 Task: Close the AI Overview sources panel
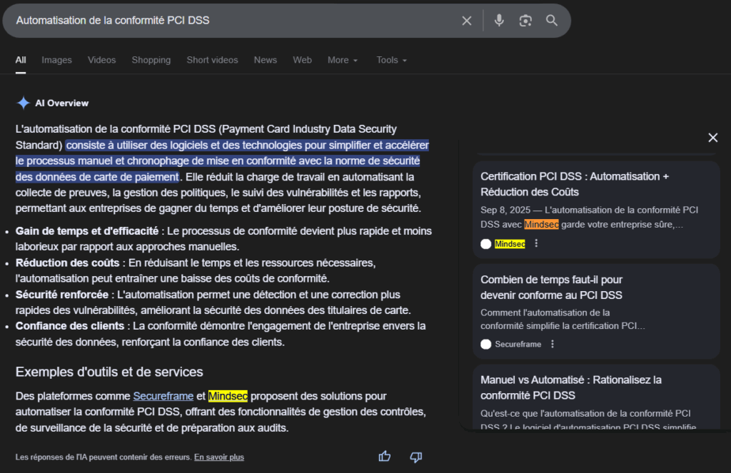pyautogui.click(x=712, y=137)
